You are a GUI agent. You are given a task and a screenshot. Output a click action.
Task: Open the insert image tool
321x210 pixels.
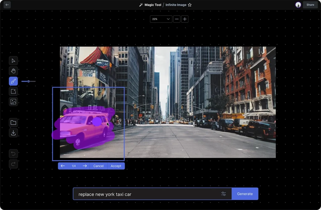13,102
